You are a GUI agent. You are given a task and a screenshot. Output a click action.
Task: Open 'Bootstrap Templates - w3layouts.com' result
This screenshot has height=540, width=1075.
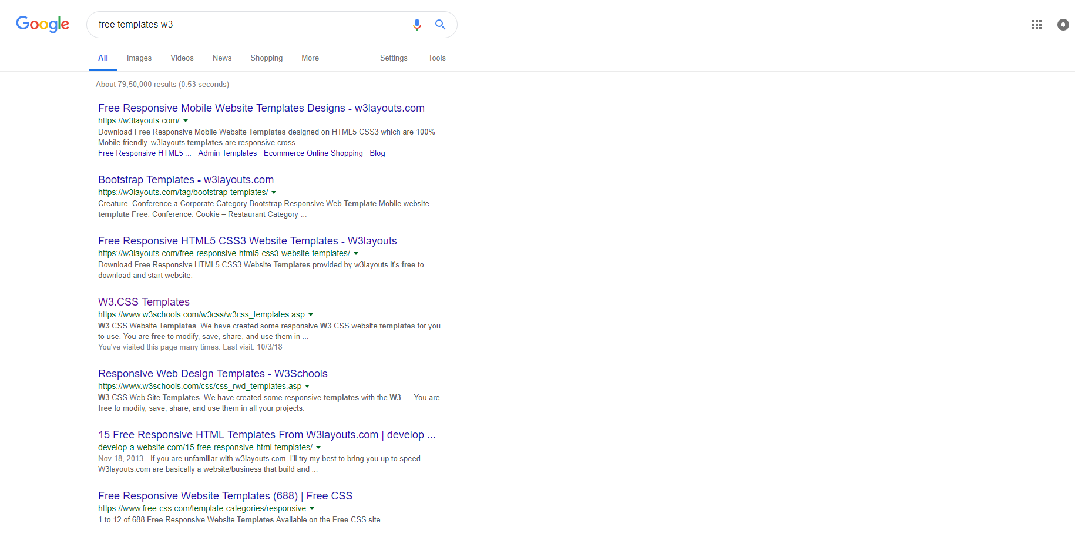186,180
